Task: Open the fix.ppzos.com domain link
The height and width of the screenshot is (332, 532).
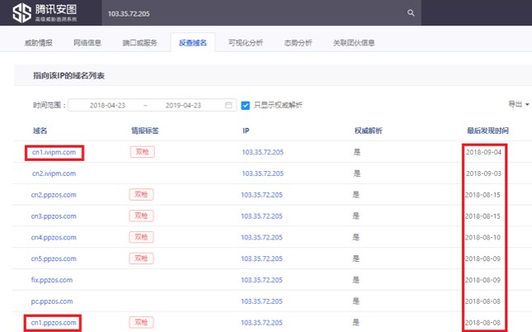Action: [52, 280]
